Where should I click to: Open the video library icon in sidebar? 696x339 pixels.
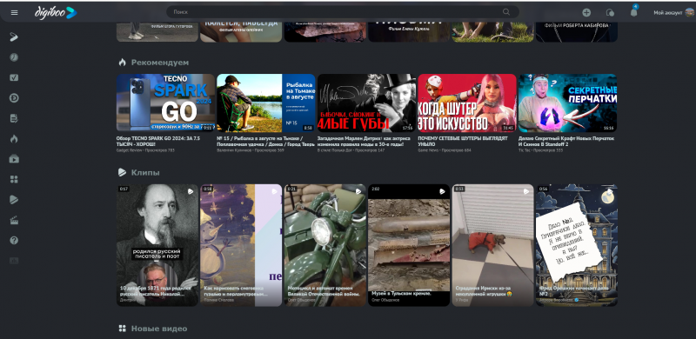pos(14,159)
